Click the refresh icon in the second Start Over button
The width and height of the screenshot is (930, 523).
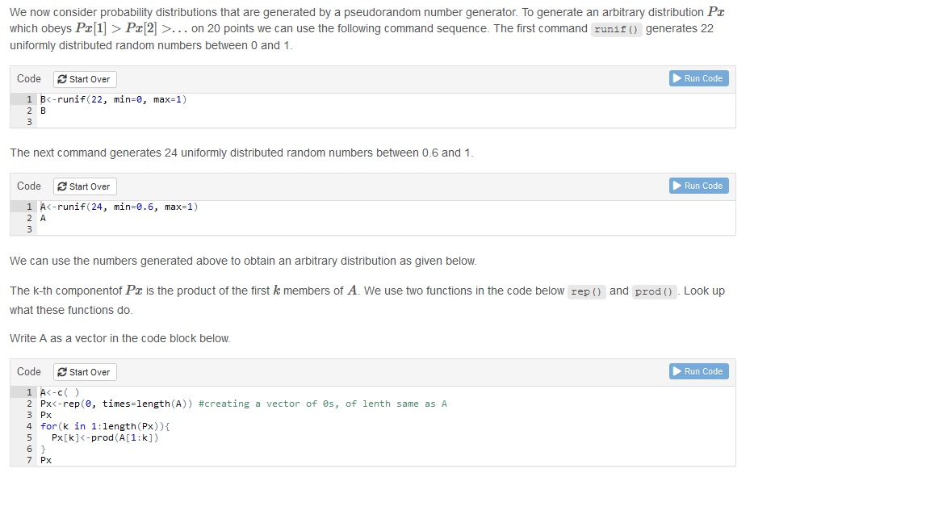pos(61,186)
